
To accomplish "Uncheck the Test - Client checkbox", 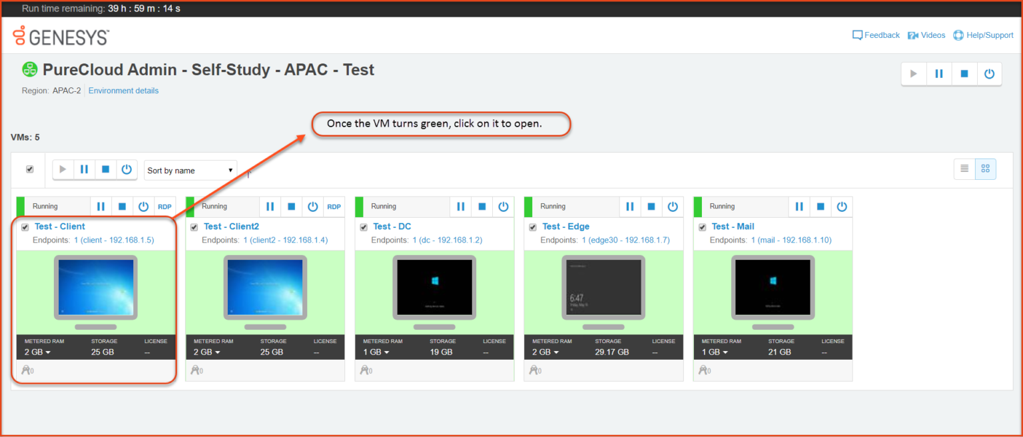I will tap(25, 227).
